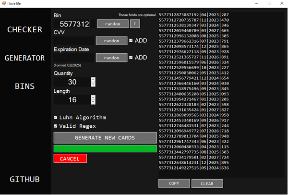Open the GITHUB link in sidebar
Viewport: 288px width, 195px height.
(x=24, y=179)
